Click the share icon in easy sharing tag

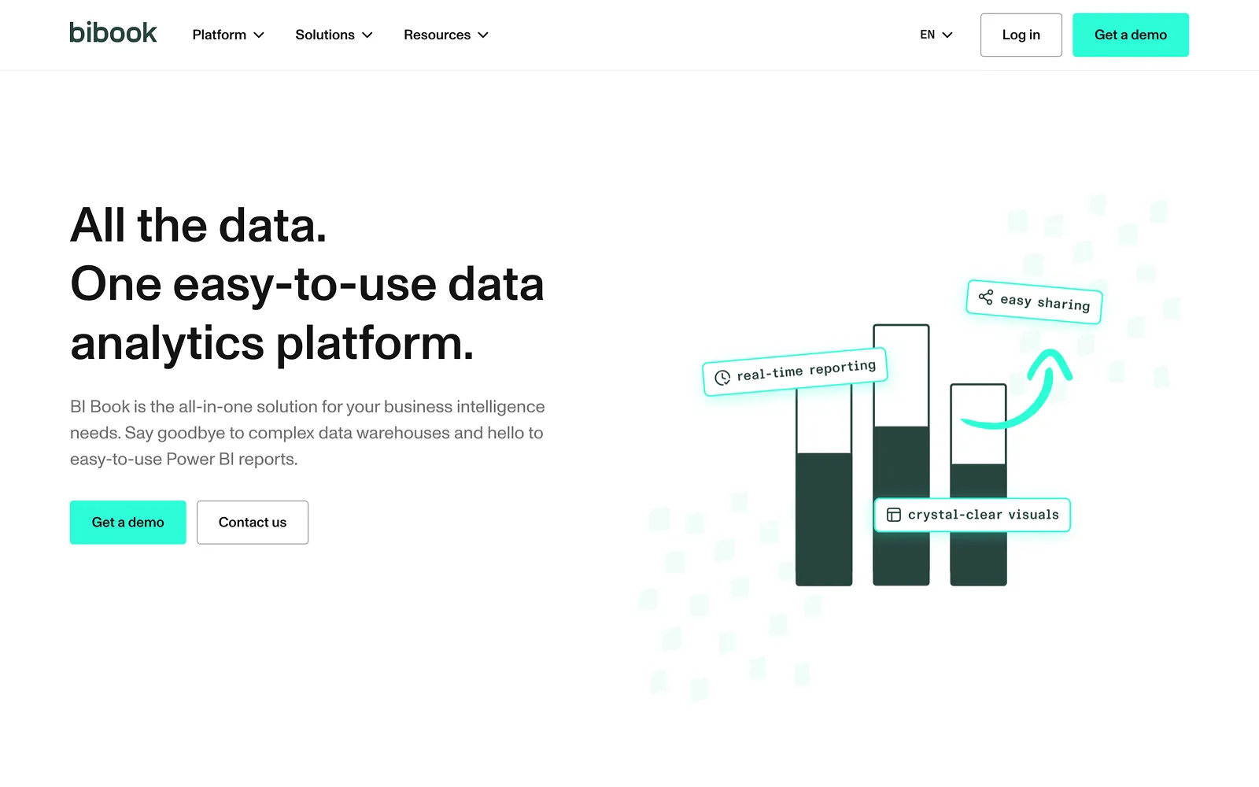[x=985, y=297]
